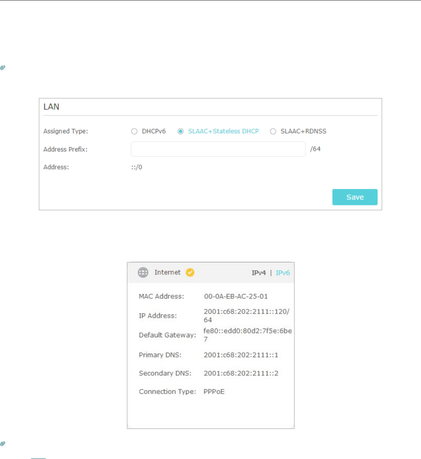Click the Primary DNS label
The height and width of the screenshot is (459, 421).
160,355
